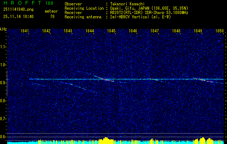Click the meteor count 70
Viewport: 227px width, 144px height.
coord(52,17)
